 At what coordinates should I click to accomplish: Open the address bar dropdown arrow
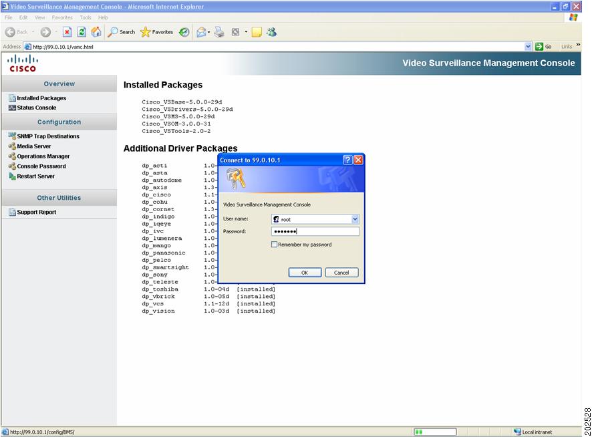(x=529, y=47)
